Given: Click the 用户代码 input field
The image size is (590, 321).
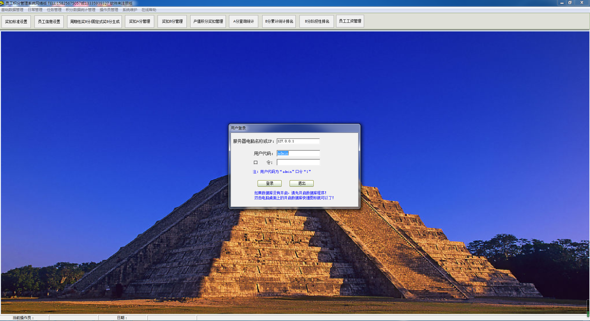Looking at the screenshot, I should coord(298,153).
